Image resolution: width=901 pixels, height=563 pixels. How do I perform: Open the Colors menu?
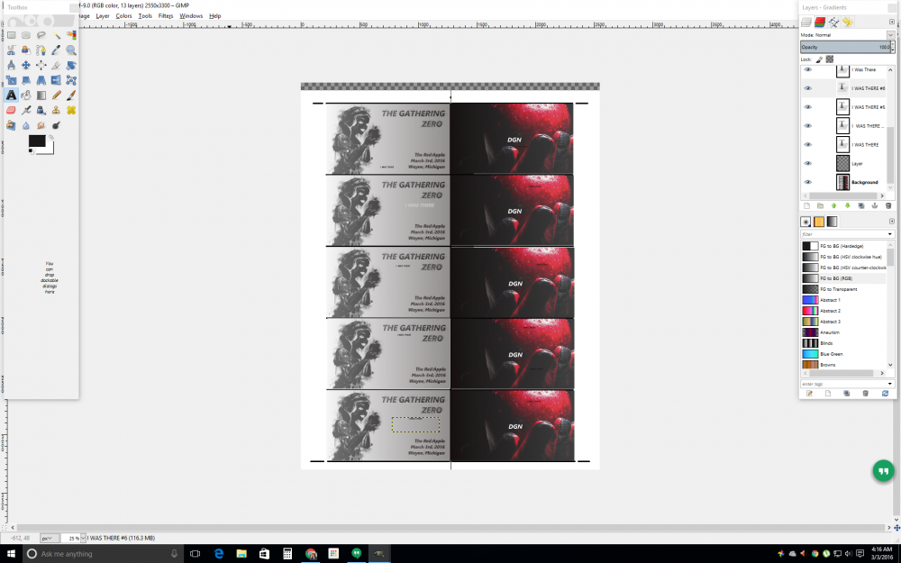pyautogui.click(x=123, y=16)
